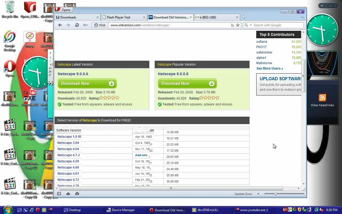Open the password wand key icon
The image size is (342, 214).
pos(85,25)
